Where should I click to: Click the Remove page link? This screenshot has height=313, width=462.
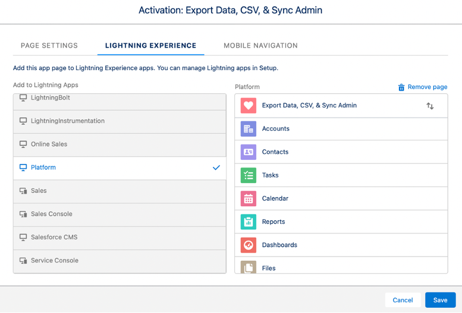[423, 87]
